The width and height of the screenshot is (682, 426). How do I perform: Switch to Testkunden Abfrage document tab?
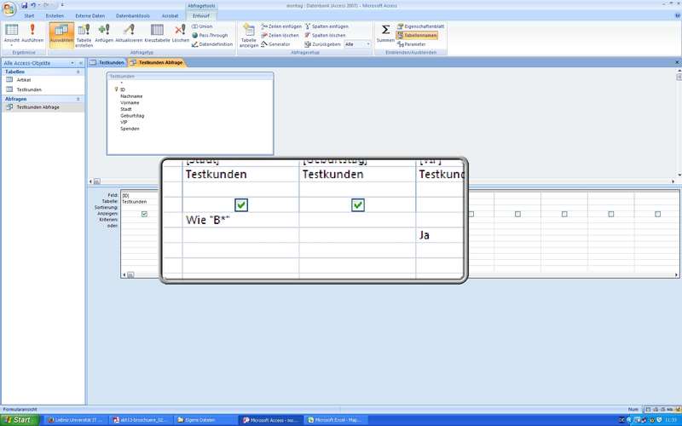(157, 62)
